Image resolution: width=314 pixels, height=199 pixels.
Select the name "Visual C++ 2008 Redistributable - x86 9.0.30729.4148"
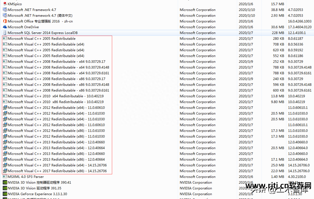click(58, 84)
